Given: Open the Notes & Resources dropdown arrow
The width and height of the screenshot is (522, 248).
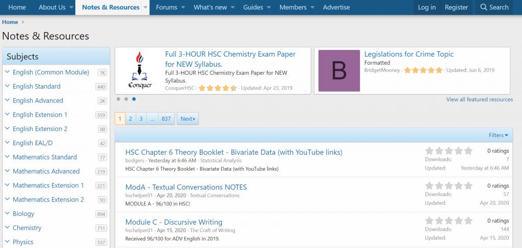Looking at the screenshot, I should 145,8.
